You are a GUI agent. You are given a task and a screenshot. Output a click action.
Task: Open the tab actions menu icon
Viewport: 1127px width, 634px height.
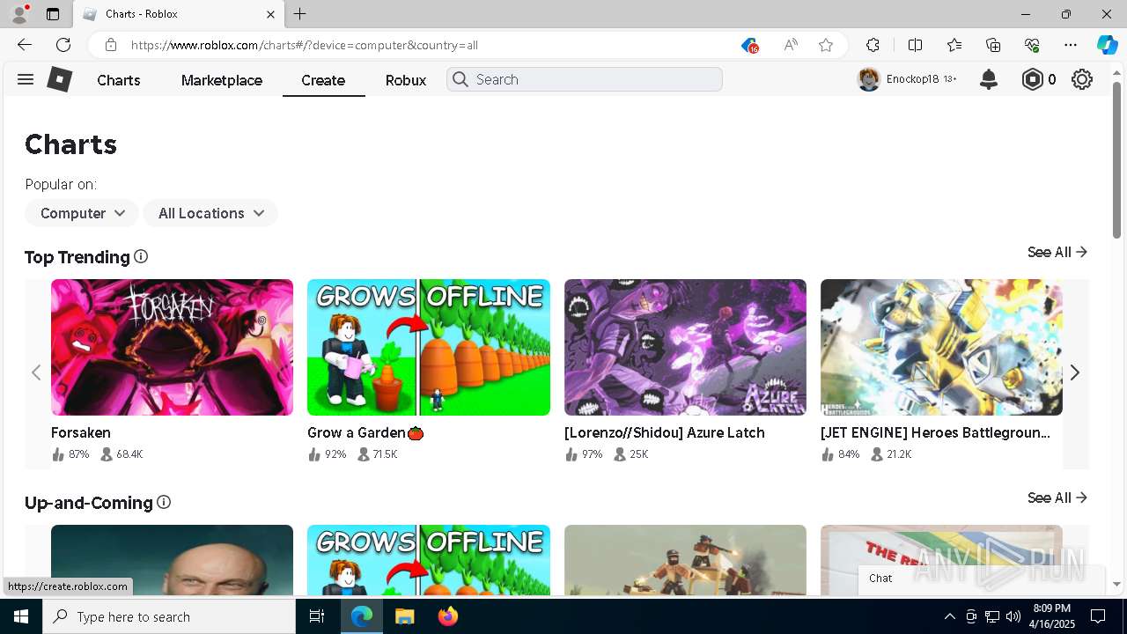tap(52, 14)
